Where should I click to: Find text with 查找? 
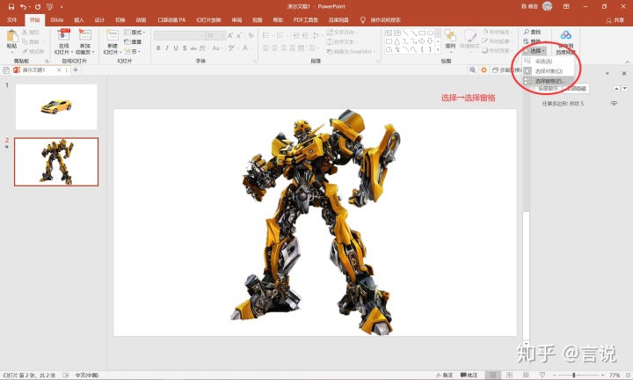[533, 32]
